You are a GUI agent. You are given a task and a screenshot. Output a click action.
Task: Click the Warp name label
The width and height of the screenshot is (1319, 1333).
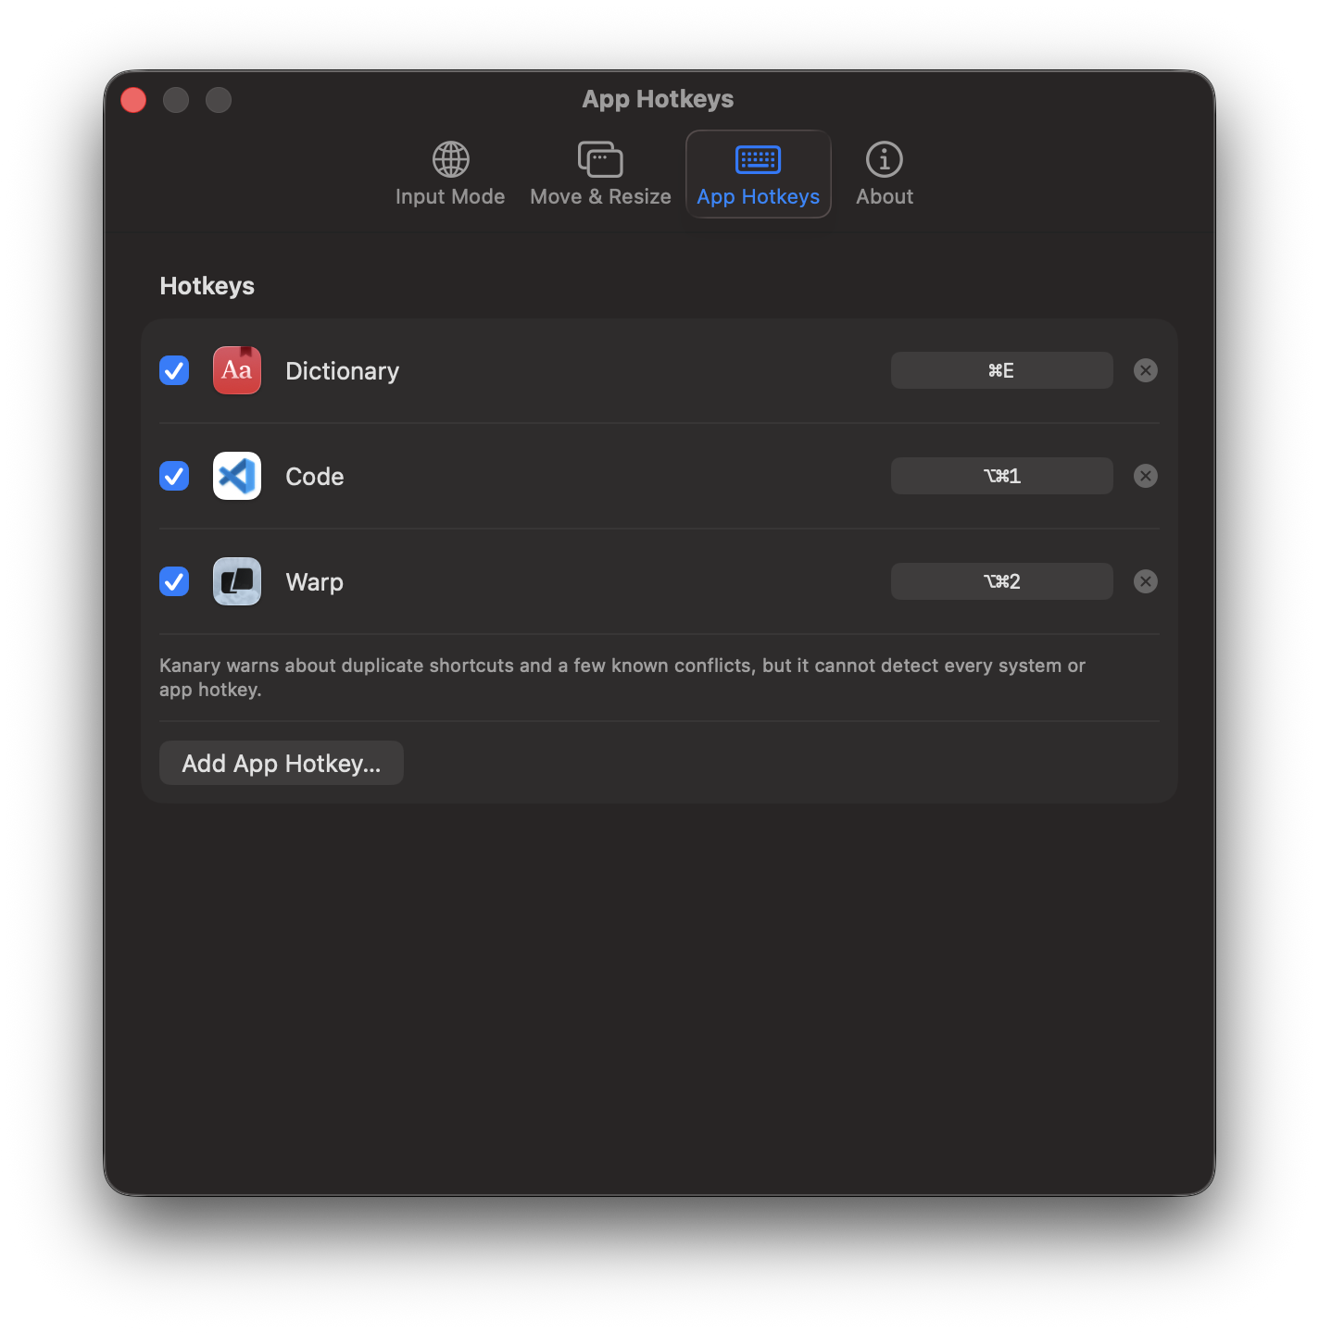(314, 582)
